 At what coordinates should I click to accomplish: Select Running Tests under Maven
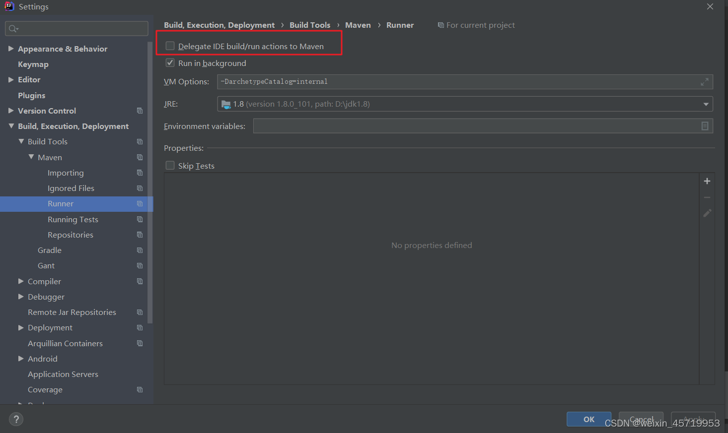(73, 219)
